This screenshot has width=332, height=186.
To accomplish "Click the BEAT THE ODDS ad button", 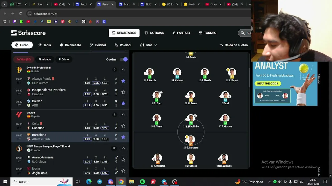I will pos(268,84).
